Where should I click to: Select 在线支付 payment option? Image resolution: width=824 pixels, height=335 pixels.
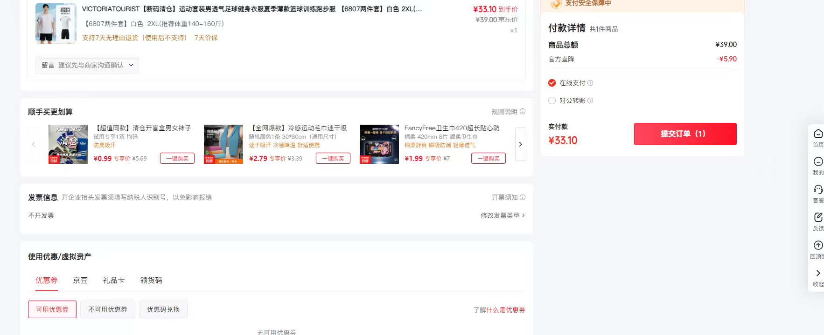point(552,83)
